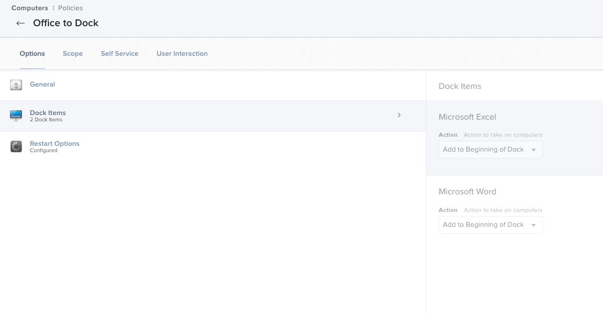Click the General lock box icon
Viewport: 603px width, 314px height.
pyautogui.click(x=16, y=85)
